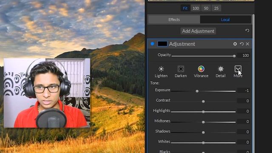The height and width of the screenshot is (153, 272).
Task: Set zoom to 50
Action: [x=206, y=8]
